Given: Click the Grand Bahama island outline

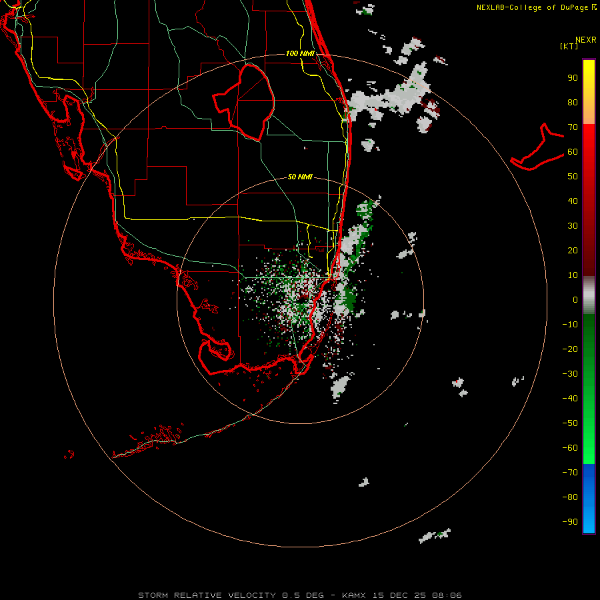Looking at the screenshot, I should tap(537, 147).
